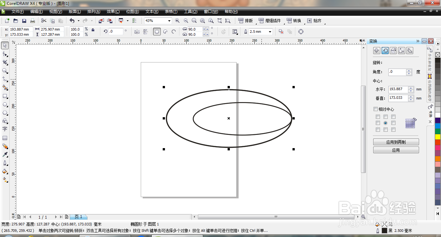
Task: Select the Fill bucket tool
Action: tap(5, 171)
